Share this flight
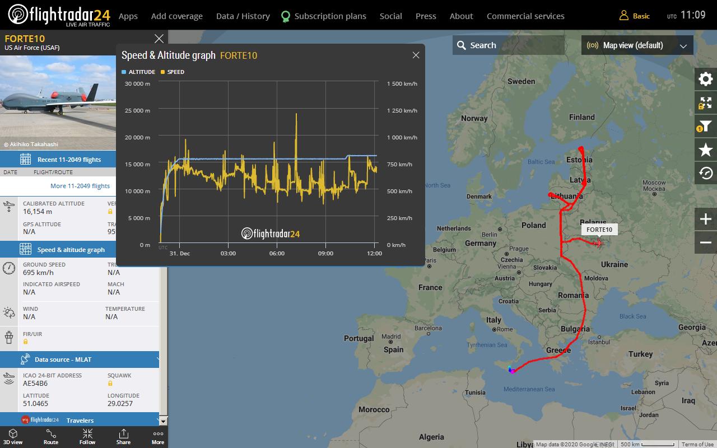This screenshot has width=717, height=448. point(123,437)
